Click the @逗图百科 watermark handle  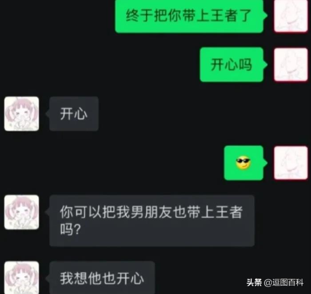click(283, 282)
